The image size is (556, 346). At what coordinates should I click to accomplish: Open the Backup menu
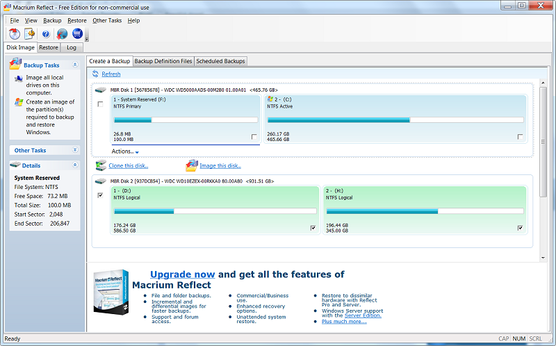pyautogui.click(x=52, y=21)
